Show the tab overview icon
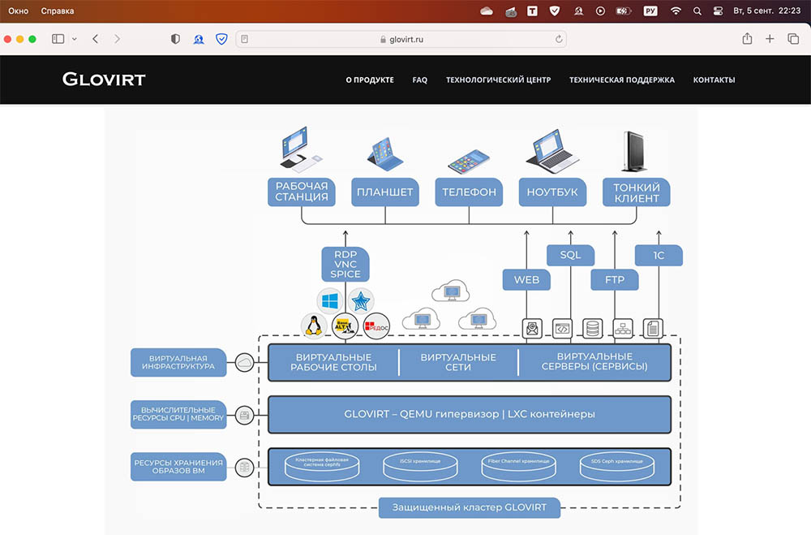Image resolution: width=811 pixels, height=535 pixels. (793, 39)
